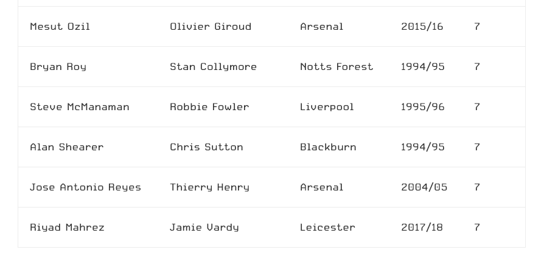Select the 2015/16 season cell

[x=422, y=27]
